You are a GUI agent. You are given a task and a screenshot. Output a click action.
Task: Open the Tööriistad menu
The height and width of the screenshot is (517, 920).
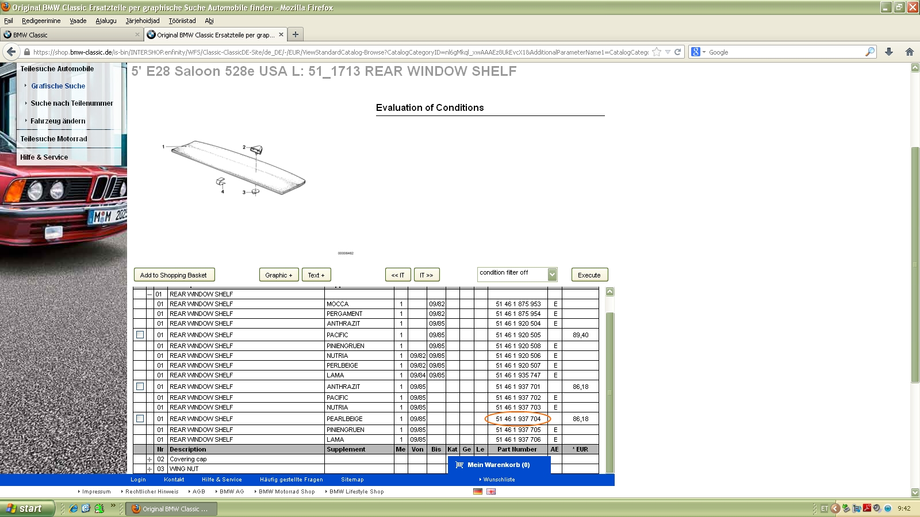tap(182, 21)
